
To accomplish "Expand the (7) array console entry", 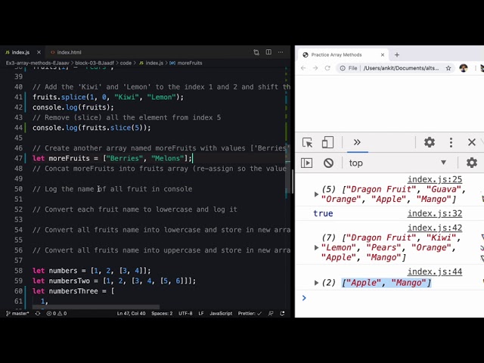I will tap(316, 247).
